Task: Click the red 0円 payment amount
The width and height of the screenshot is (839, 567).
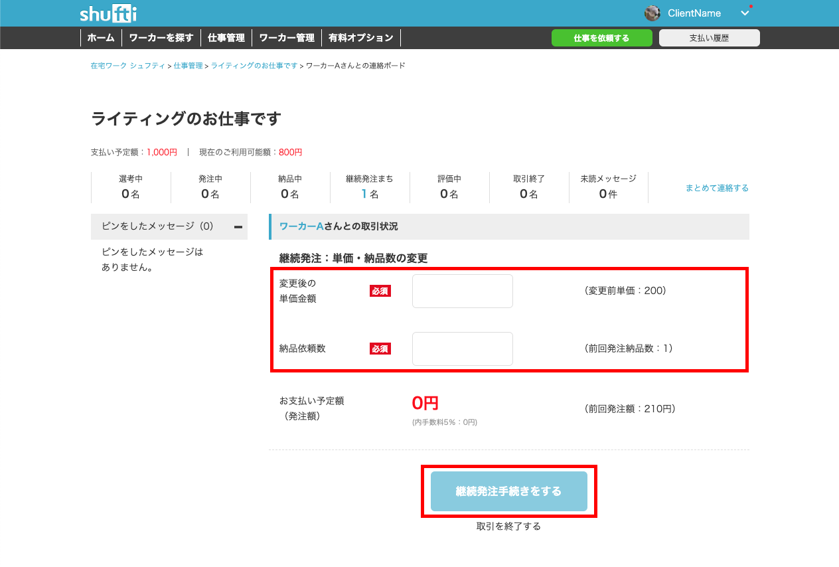Action: click(425, 403)
